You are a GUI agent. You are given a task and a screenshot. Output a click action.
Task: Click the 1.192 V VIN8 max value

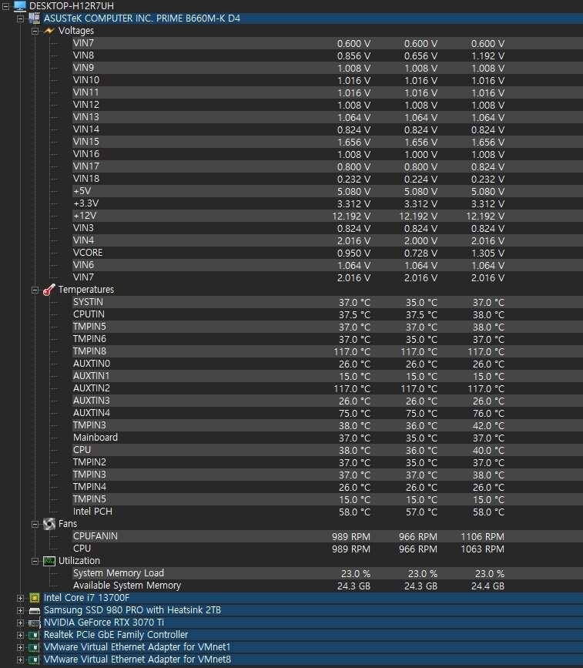pos(488,56)
